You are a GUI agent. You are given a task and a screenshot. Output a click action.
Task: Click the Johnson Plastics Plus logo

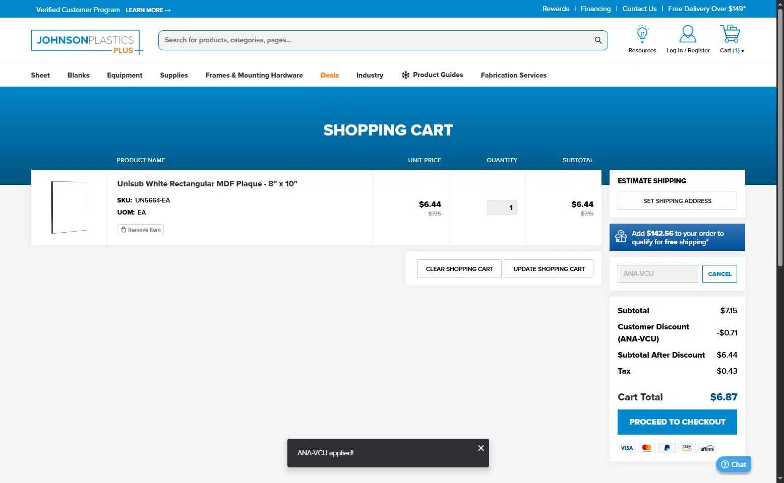pyautogui.click(x=87, y=42)
